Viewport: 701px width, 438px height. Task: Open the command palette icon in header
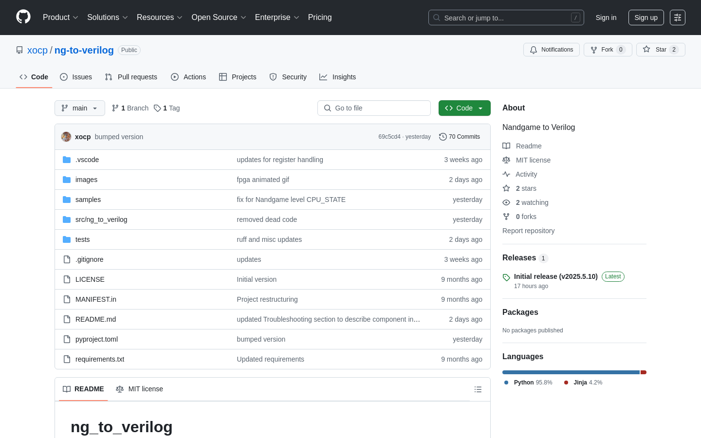coord(678,18)
